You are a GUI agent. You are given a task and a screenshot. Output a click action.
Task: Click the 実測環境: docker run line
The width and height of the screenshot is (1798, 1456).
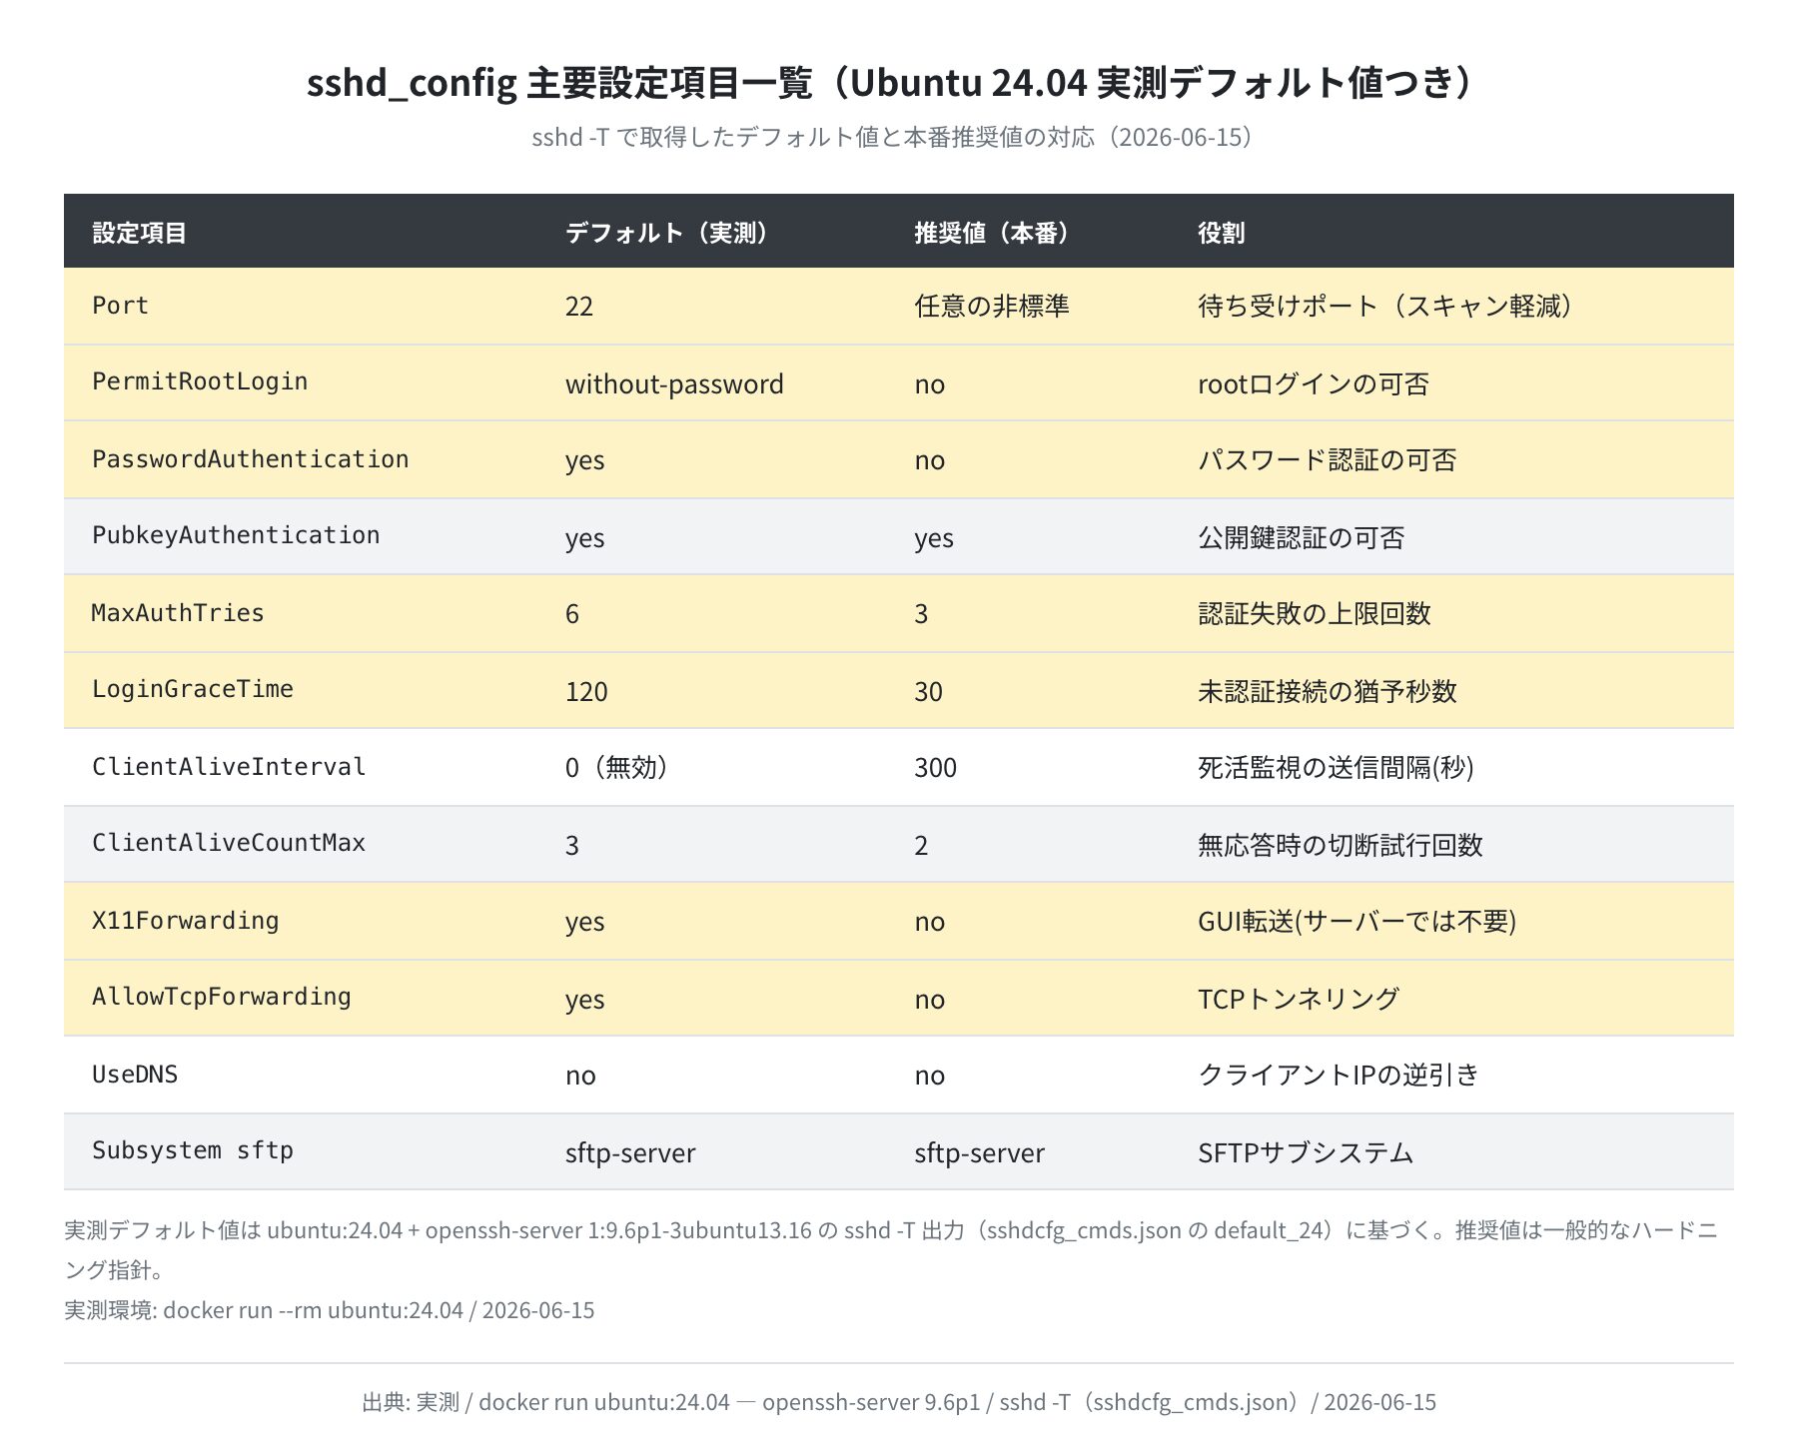(x=330, y=1310)
